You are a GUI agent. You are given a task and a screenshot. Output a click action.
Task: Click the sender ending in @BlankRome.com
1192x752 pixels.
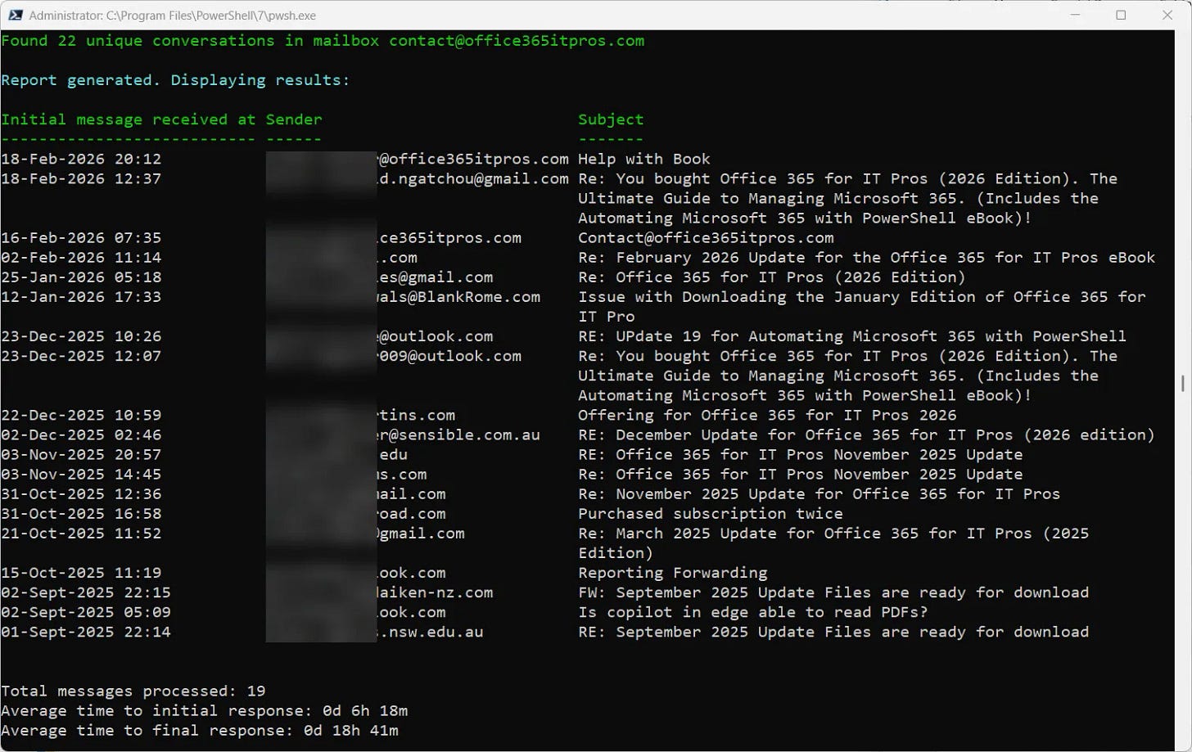(x=458, y=297)
